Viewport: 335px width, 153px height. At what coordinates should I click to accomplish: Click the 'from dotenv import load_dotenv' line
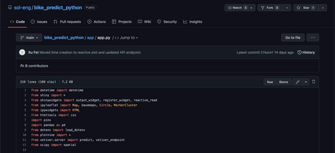58,130
